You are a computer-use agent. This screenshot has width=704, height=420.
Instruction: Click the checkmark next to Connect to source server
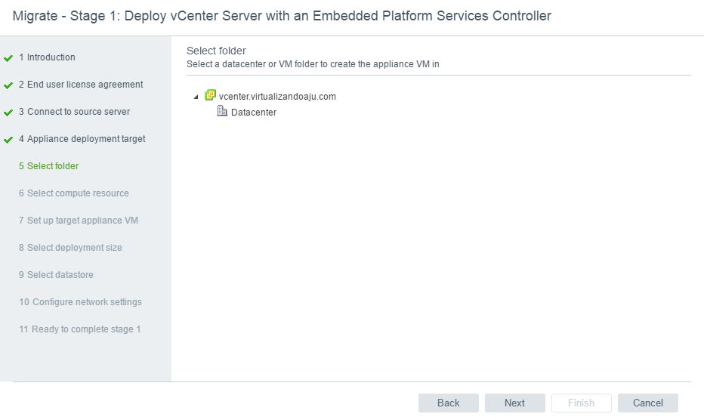8,113
